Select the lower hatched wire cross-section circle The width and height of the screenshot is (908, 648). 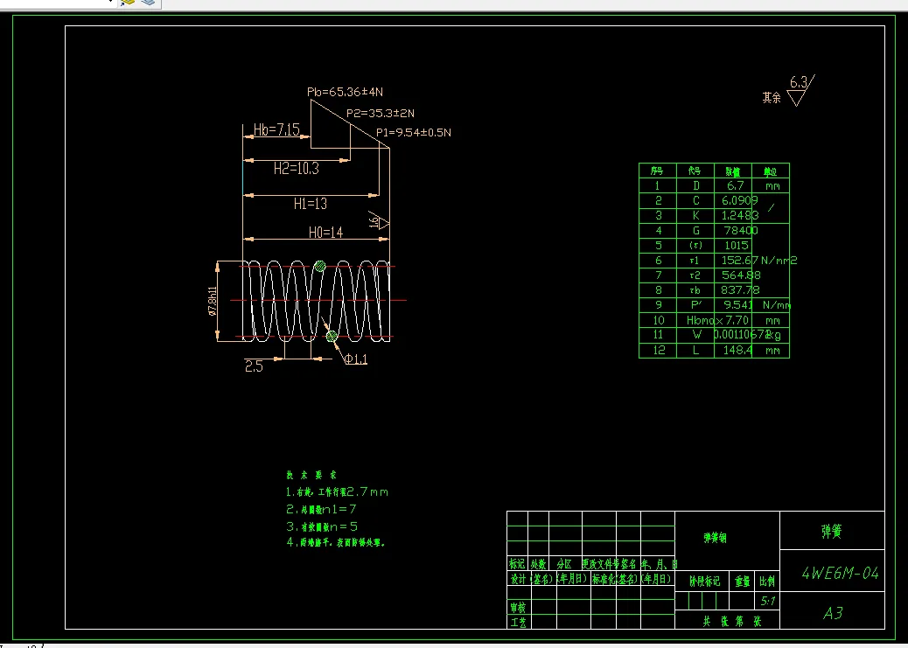point(332,337)
